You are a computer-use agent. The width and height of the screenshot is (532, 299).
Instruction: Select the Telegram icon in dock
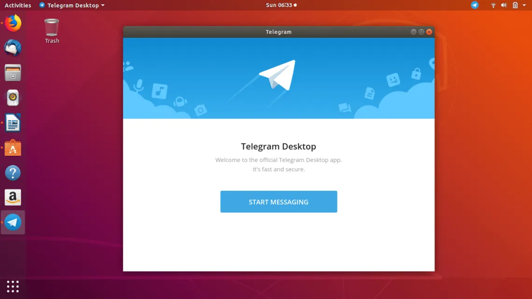[13, 223]
